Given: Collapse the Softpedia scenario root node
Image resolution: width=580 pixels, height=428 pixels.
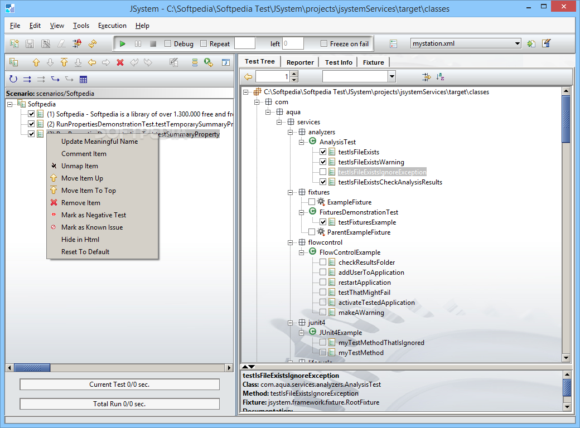Looking at the screenshot, I should pyautogui.click(x=10, y=104).
